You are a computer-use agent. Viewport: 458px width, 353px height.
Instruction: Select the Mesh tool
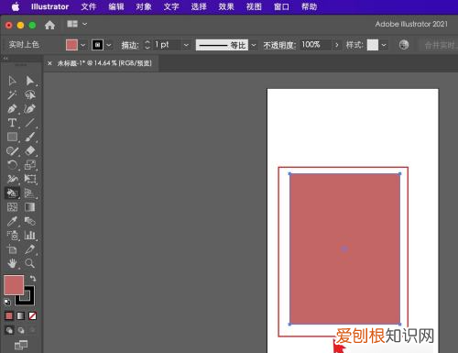[x=12, y=207]
